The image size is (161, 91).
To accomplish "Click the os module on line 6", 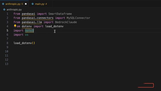I will pos(27,35).
